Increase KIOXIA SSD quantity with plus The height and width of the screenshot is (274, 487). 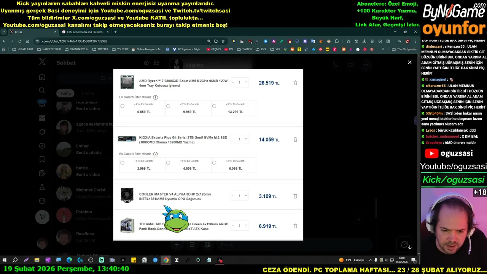coord(246,139)
